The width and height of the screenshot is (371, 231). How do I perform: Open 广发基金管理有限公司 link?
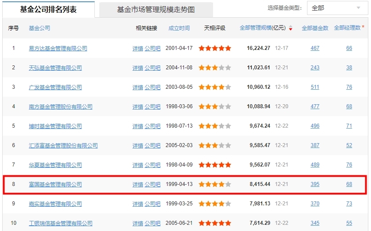click(x=56, y=87)
